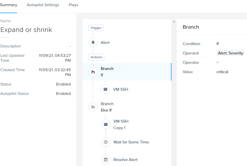Click the Resolve Alert clipboard icon
The image size is (247, 166).
(x=106, y=160)
